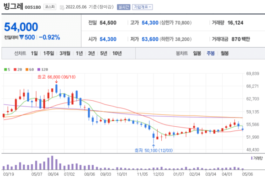Click the 최저 50,100 (12/03) low marker
The width and height of the screenshot is (265, 178).
pos(154,150)
